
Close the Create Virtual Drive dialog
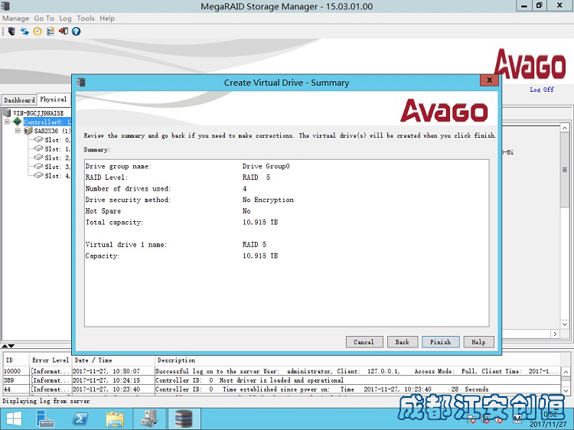pyautogui.click(x=489, y=80)
